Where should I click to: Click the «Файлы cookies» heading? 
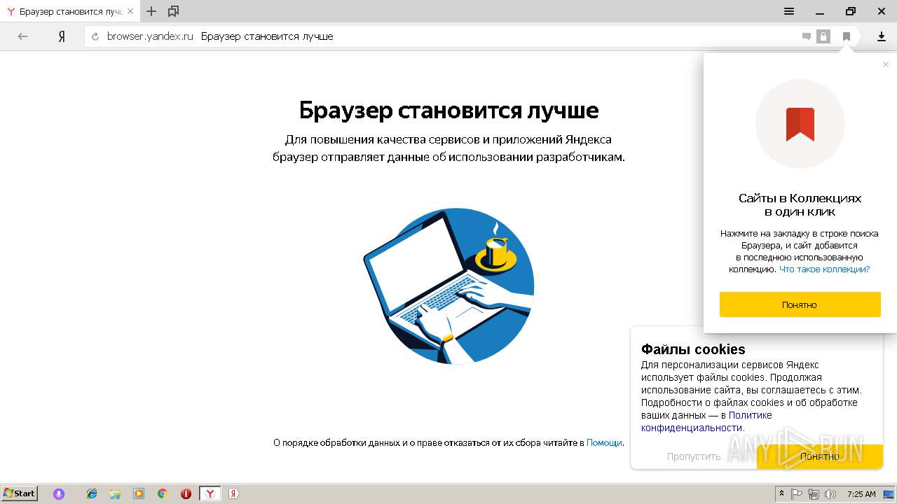tap(693, 349)
